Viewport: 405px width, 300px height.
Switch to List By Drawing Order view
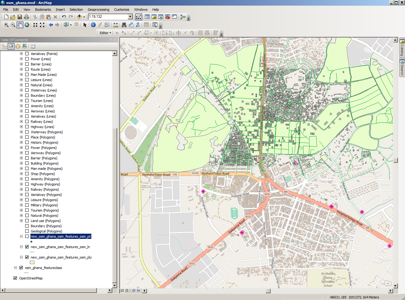tap(4, 46)
